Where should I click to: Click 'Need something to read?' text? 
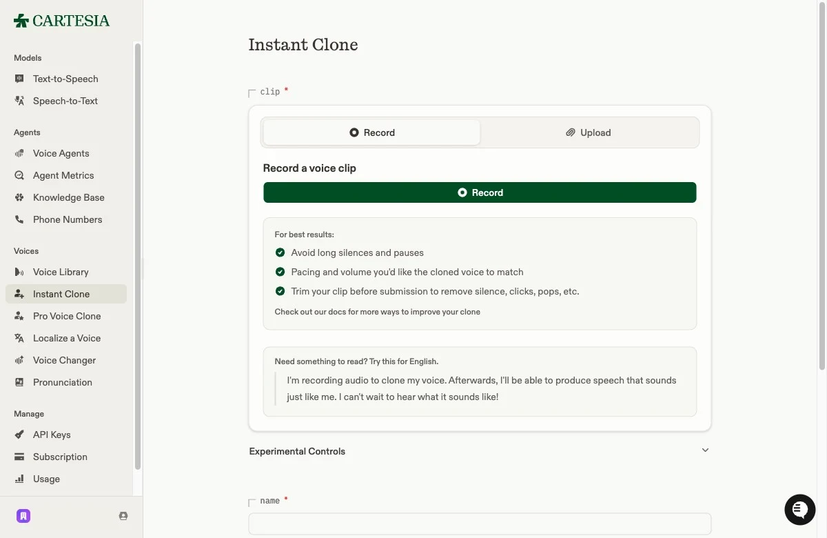point(356,361)
